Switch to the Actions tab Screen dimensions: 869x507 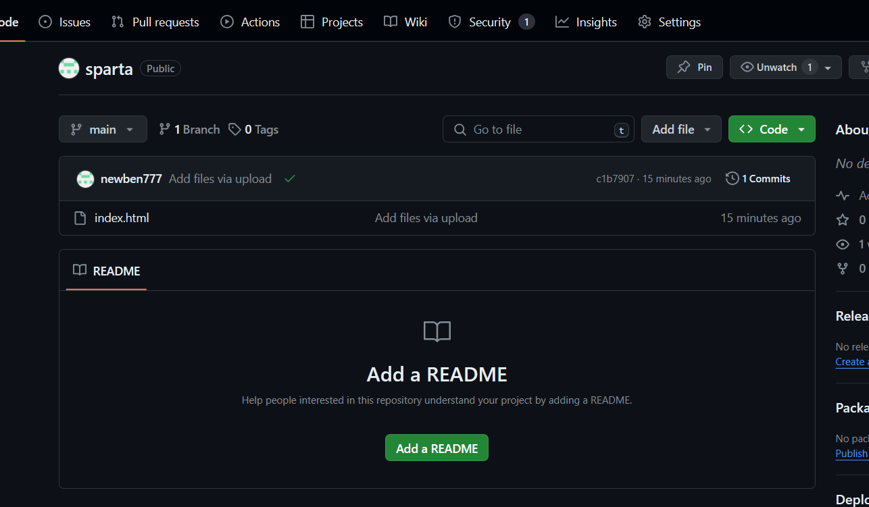tap(250, 22)
